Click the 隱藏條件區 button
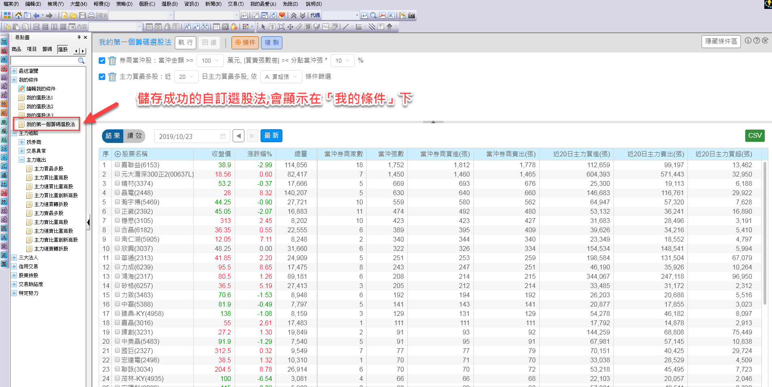772x387 pixels. coord(721,41)
